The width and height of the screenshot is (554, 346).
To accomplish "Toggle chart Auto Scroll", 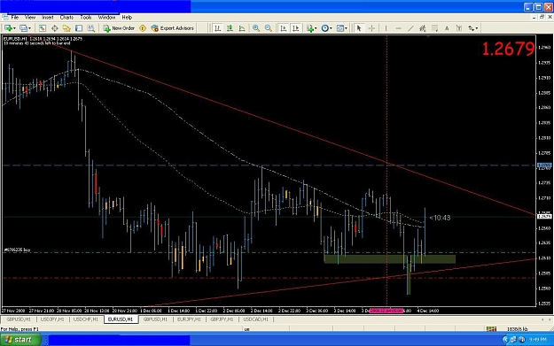I will [x=284, y=28].
